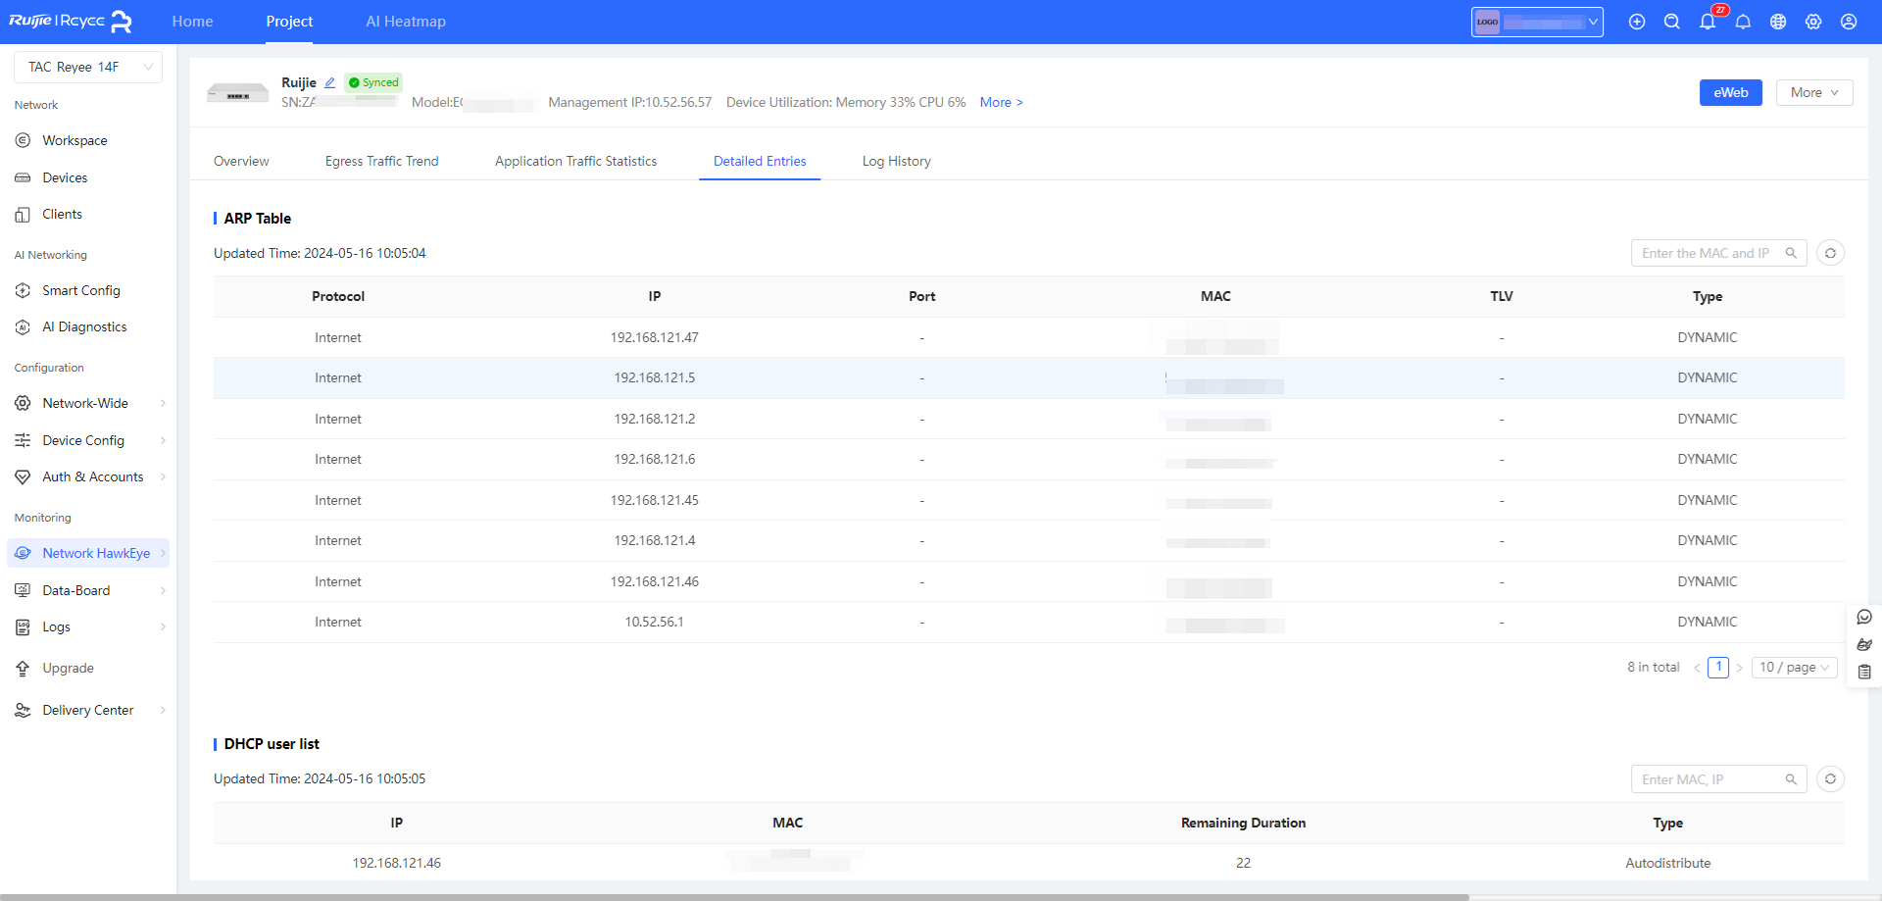Click the eWeb button

click(1730, 92)
